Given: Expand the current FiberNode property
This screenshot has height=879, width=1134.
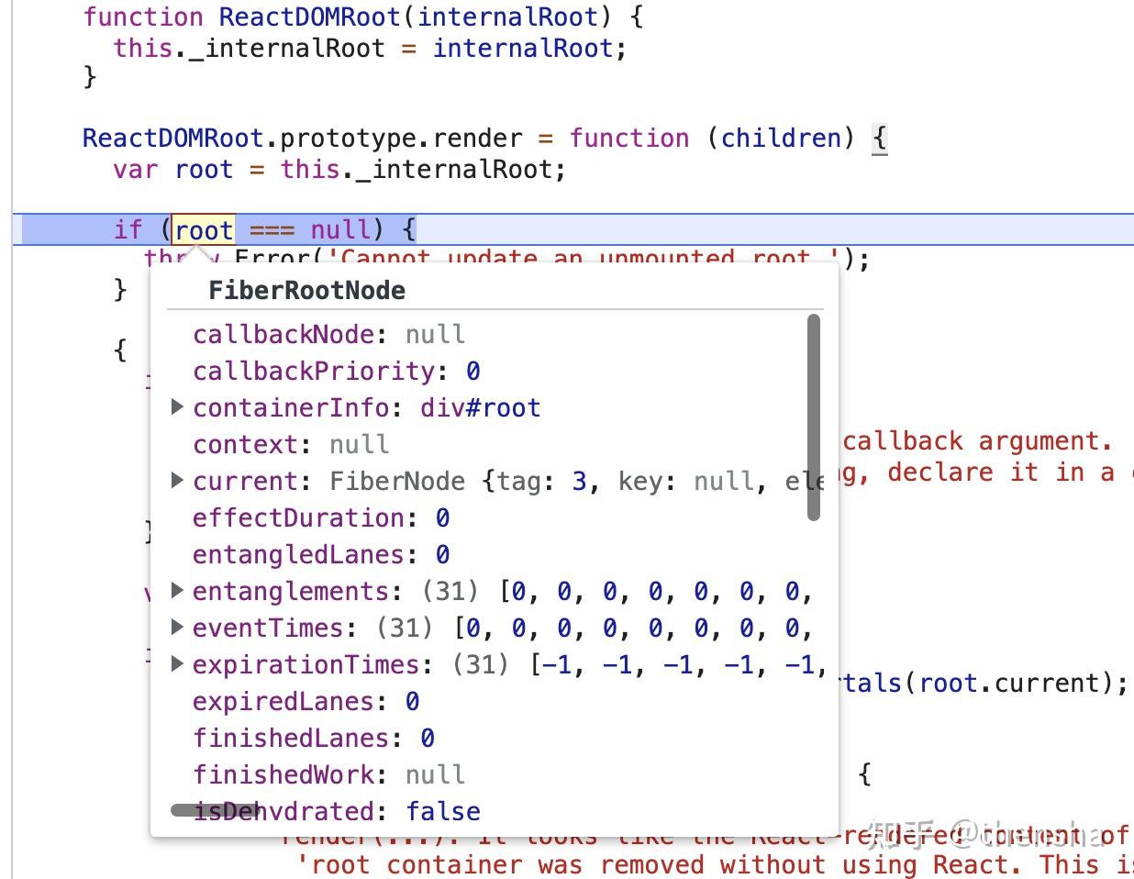Looking at the screenshot, I should tap(177, 481).
